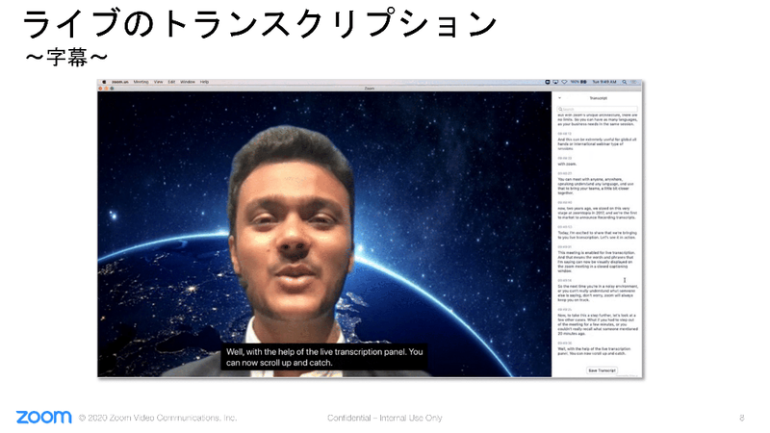Select transcript entry starting 'You can meet with anyone'
Viewport: 770px width, 433px height.
597,186
